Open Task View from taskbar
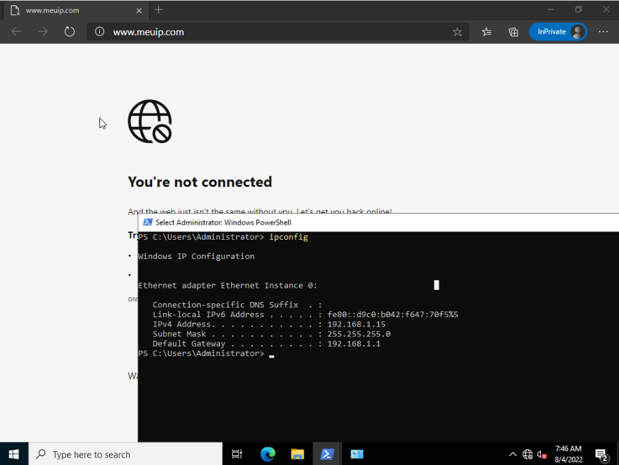 [237, 454]
